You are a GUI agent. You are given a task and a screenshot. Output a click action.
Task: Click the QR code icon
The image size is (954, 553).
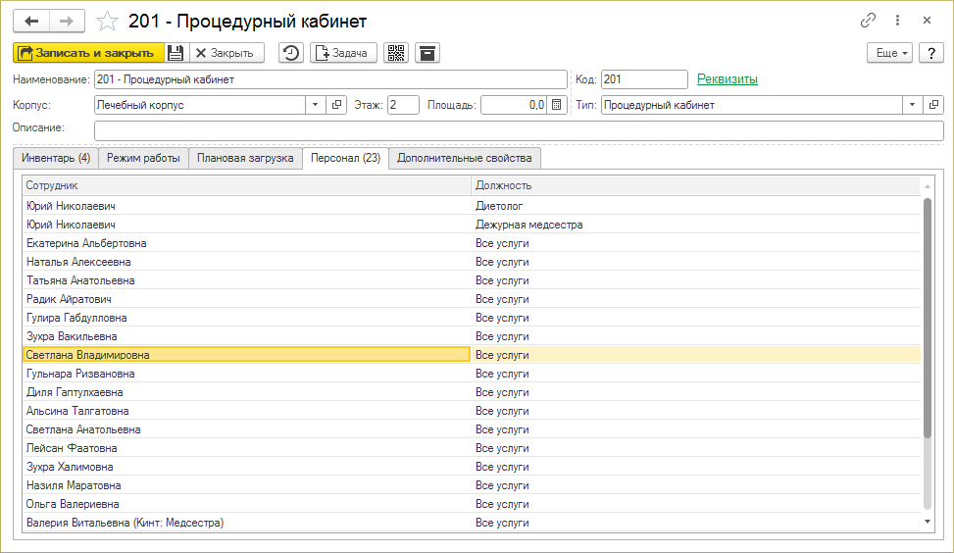[396, 53]
